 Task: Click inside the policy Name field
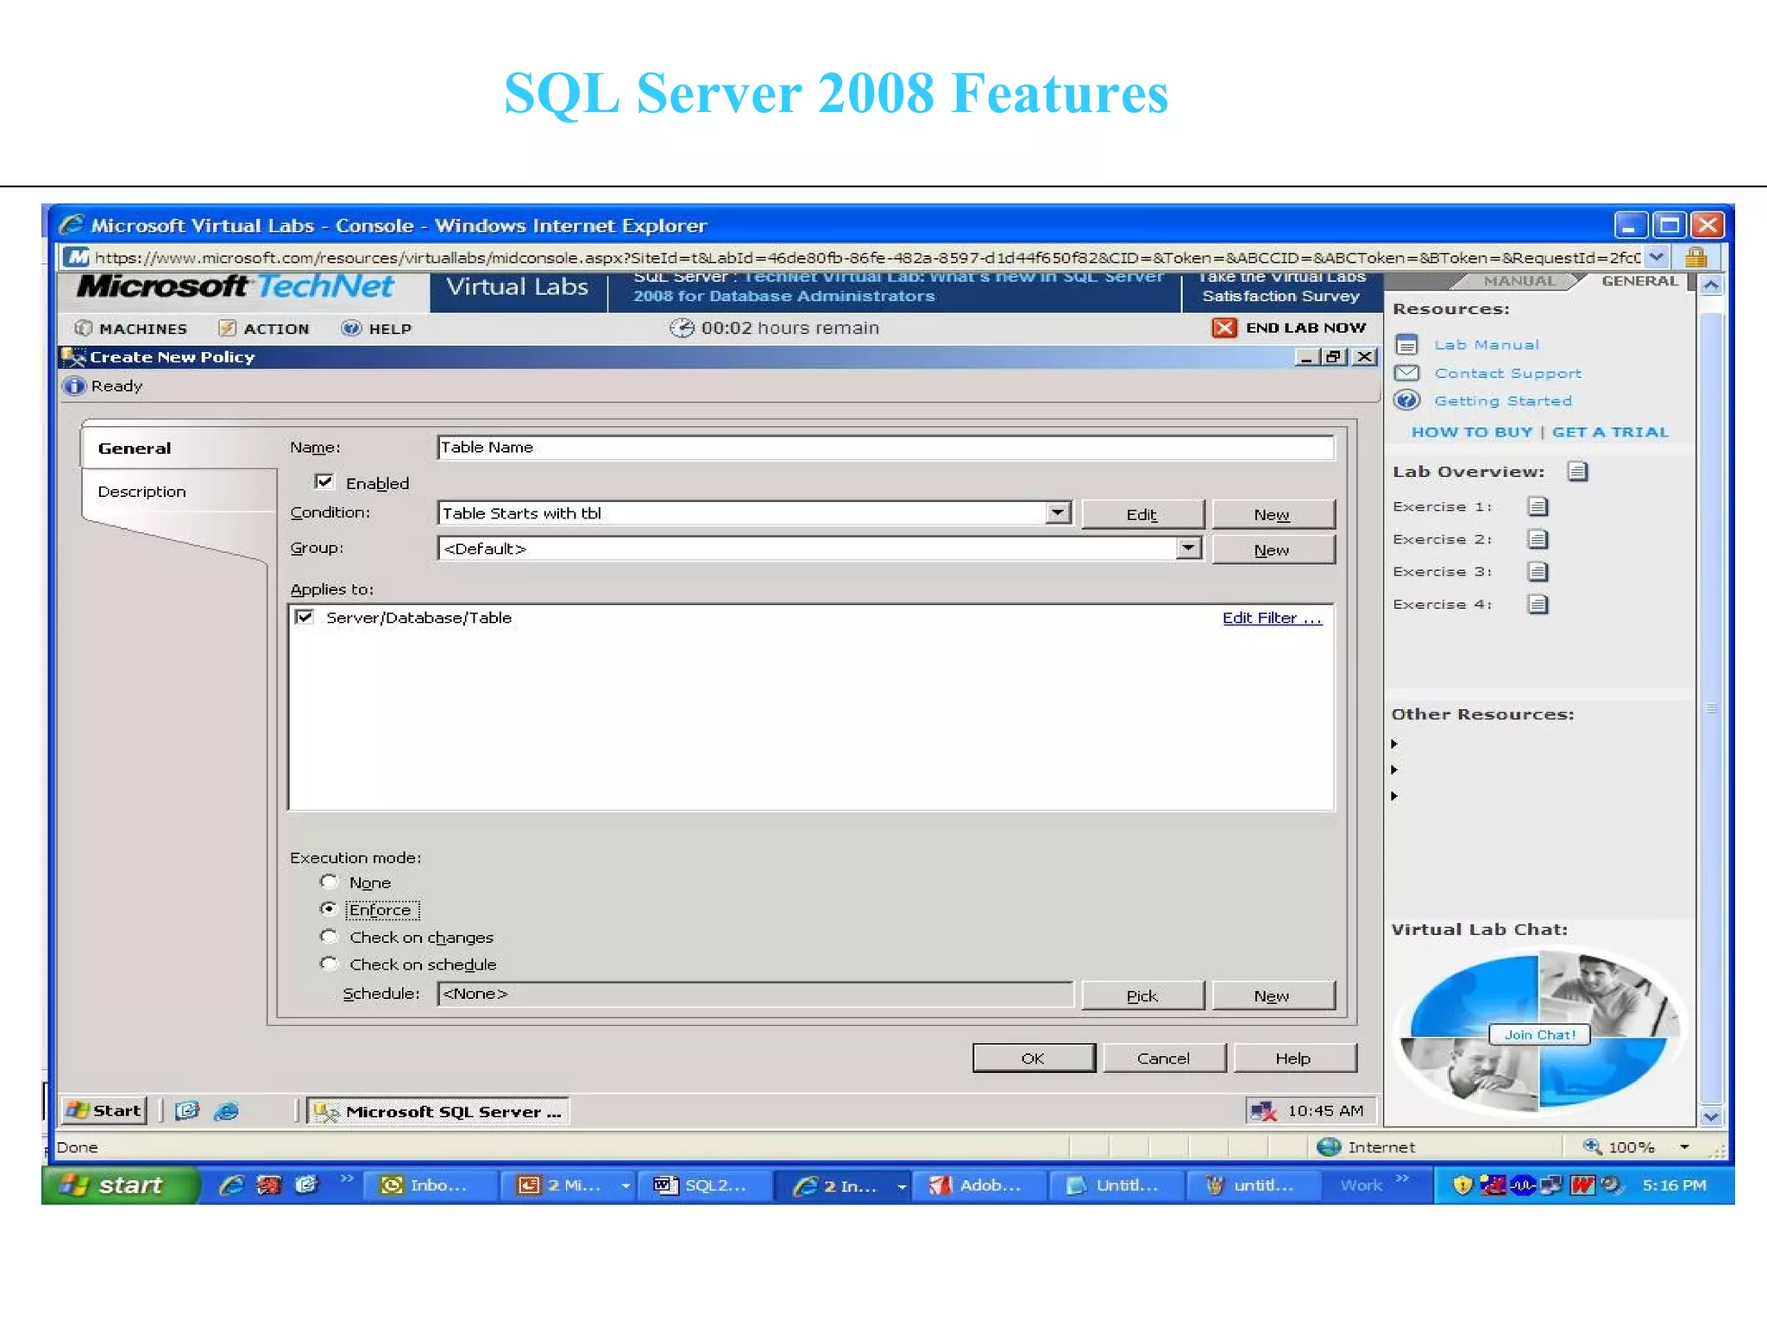pos(884,447)
